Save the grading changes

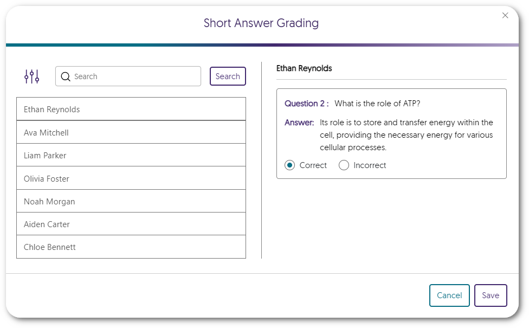click(x=490, y=295)
